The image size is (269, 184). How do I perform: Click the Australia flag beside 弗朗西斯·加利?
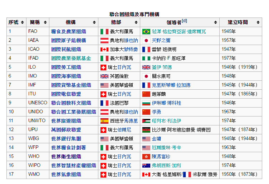[x=146, y=165]
